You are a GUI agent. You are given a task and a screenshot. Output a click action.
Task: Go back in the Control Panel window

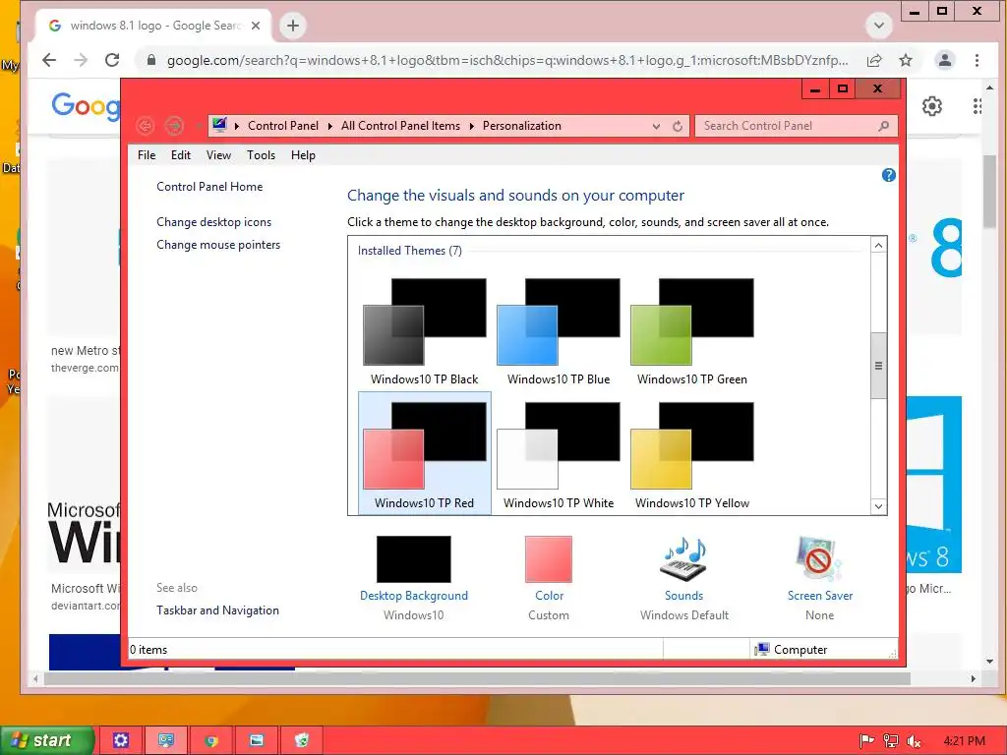[146, 126]
